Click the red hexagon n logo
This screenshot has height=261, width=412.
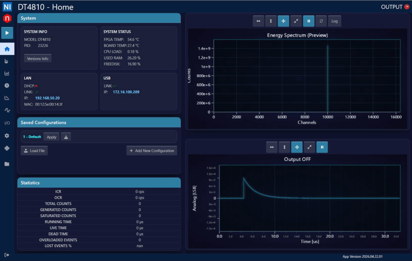pos(7,18)
